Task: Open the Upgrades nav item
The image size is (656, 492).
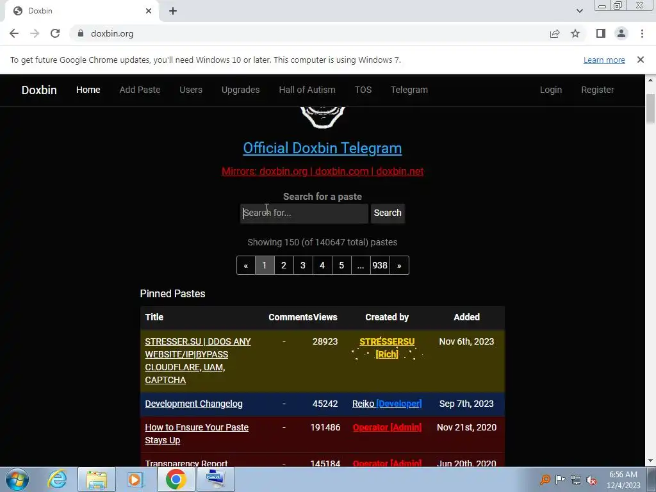Action: click(241, 90)
